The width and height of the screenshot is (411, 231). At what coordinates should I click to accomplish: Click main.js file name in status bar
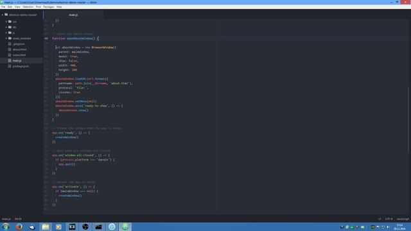tap(6, 219)
